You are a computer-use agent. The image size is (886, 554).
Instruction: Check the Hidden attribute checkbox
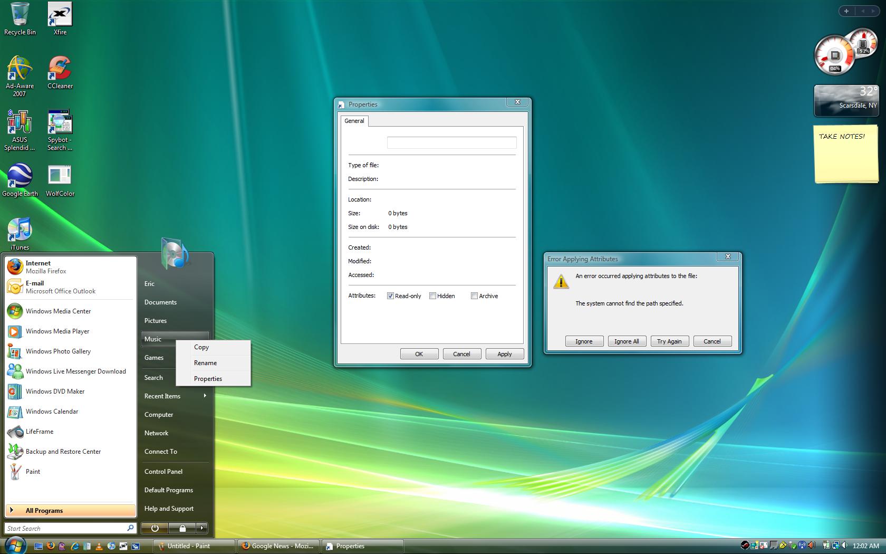(x=432, y=296)
